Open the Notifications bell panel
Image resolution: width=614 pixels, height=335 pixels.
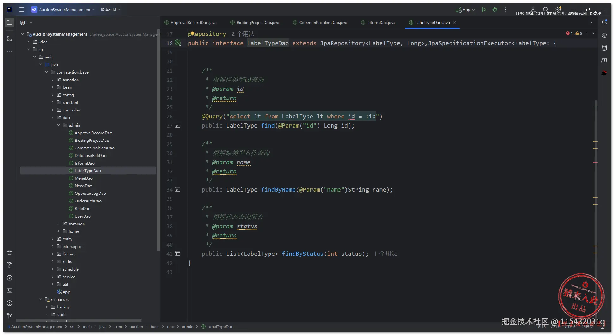point(604,22)
